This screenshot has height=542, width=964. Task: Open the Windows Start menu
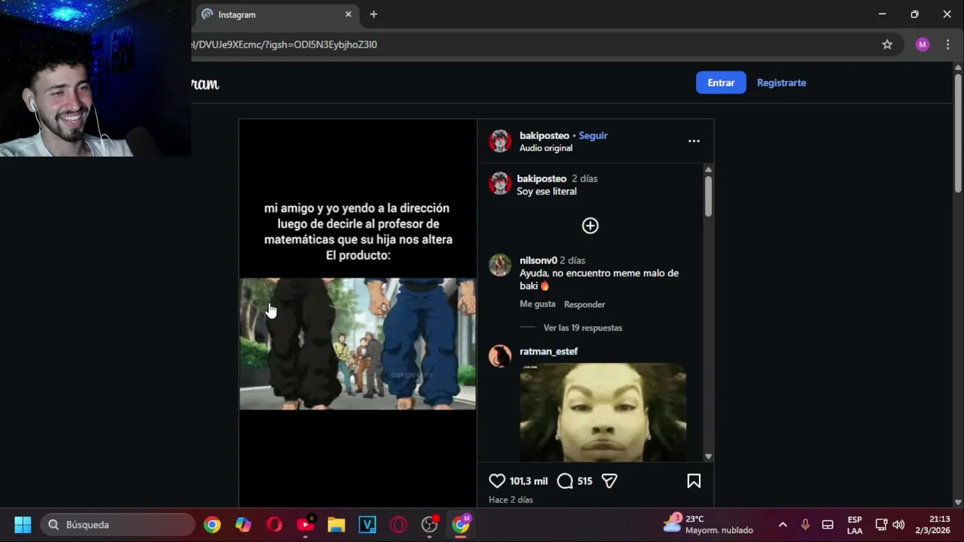click(23, 525)
